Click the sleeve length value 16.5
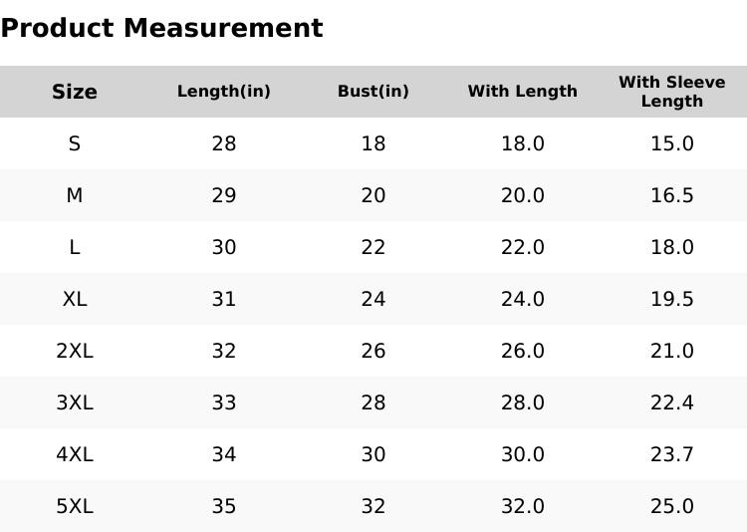The image size is (747, 532). click(672, 195)
